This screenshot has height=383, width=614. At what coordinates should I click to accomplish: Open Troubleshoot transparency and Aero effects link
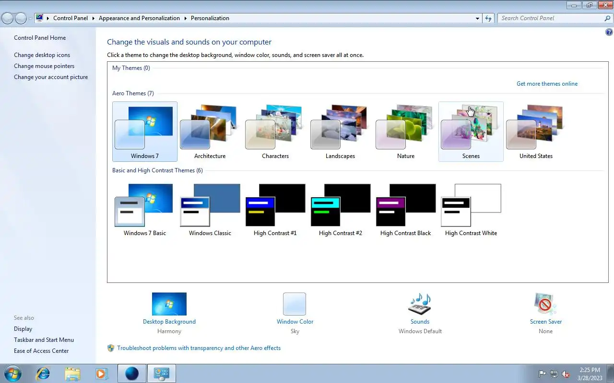coord(199,348)
